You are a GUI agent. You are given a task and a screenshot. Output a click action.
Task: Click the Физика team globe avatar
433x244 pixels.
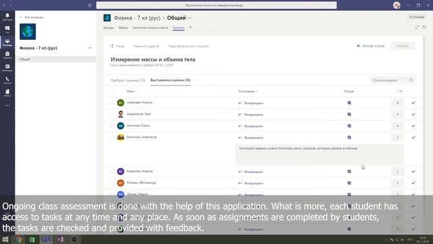click(28, 32)
